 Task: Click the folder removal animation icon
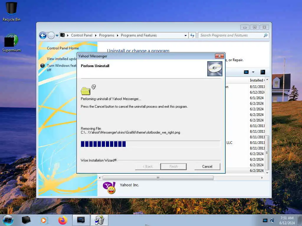[x=88, y=89]
